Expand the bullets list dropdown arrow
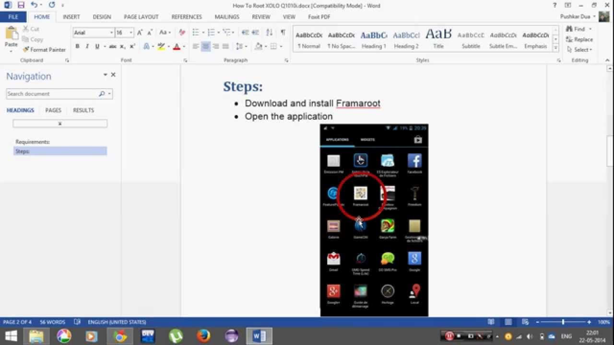This screenshot has width=614, height=345. 202,33
